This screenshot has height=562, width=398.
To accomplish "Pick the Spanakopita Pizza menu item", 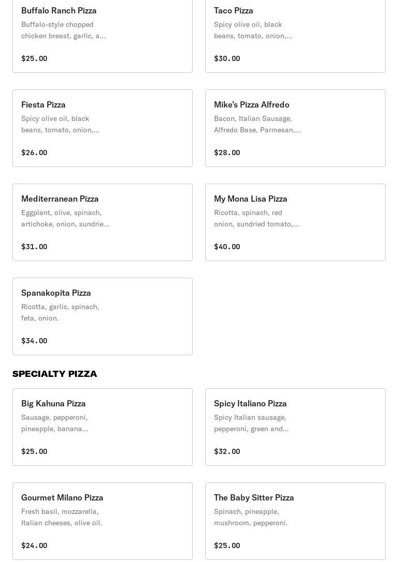I will 102,316.
